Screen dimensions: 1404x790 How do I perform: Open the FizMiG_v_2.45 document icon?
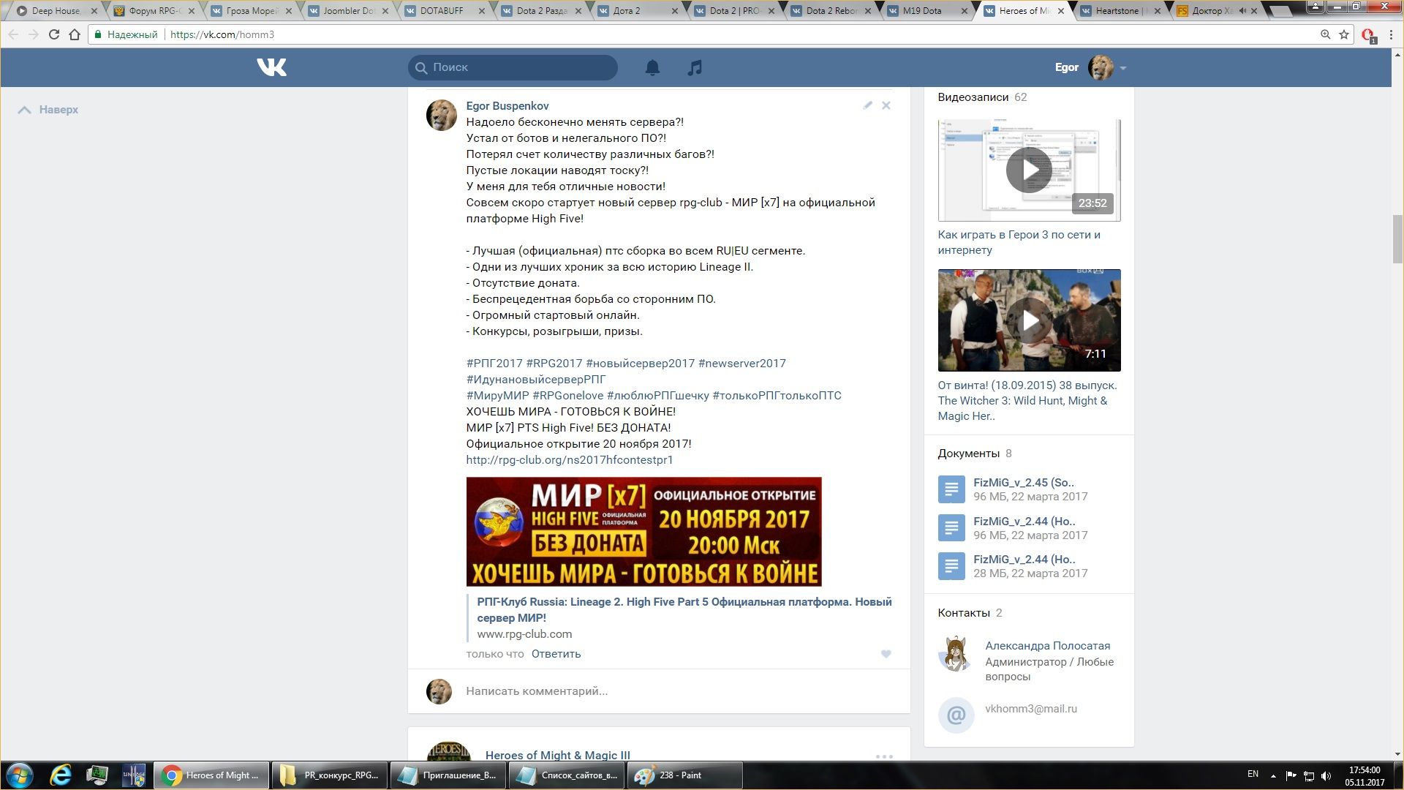click(951, 489)
